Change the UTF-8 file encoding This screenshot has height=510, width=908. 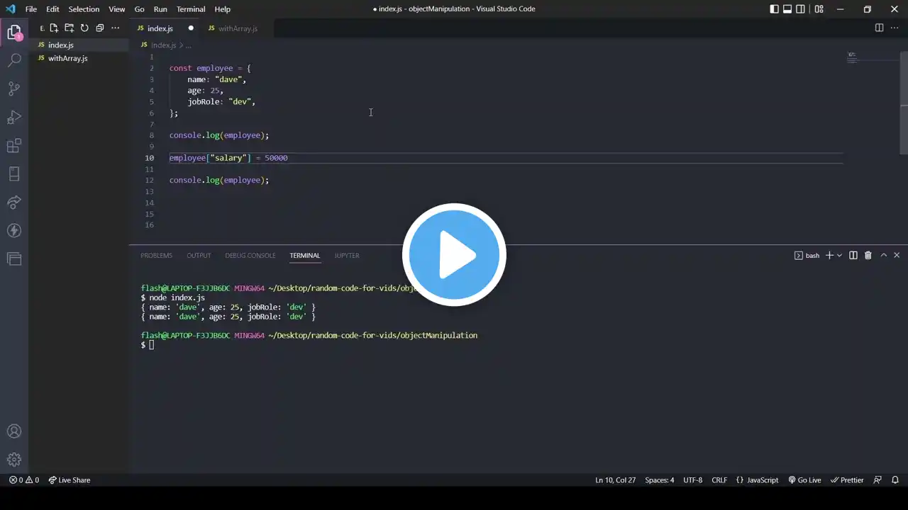pyautogui.click(x=693, y=480)
